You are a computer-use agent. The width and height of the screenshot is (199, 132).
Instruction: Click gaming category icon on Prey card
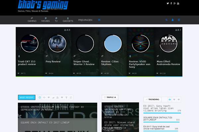[x=47, y=56]
